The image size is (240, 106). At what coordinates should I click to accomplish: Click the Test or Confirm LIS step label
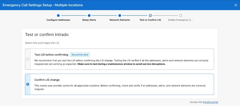pyautogui.click(x=150, y=20)
